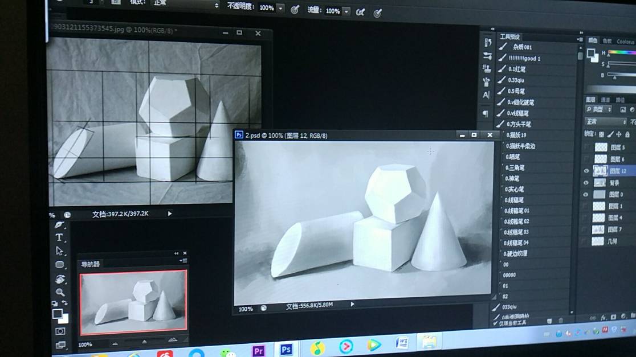Enable airbrush mode beside the flow field

pos(360,12)
